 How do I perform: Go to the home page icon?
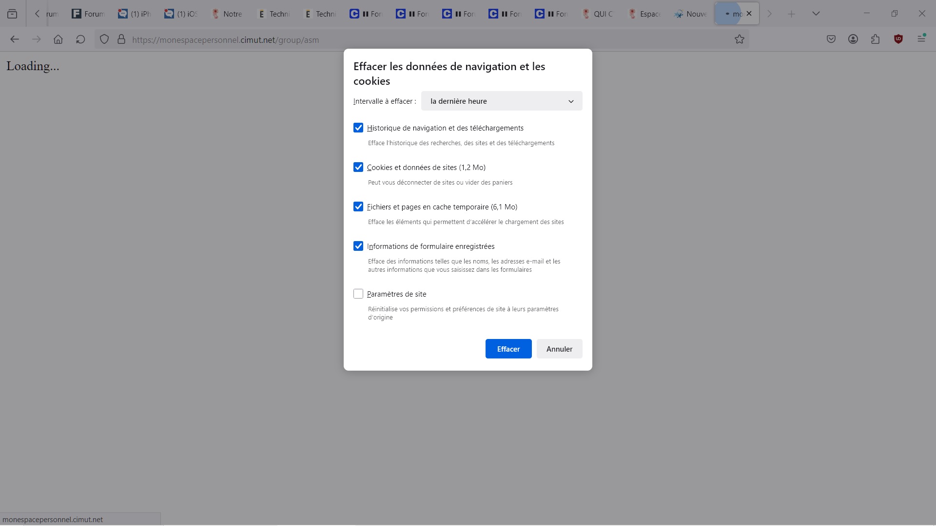point(58,39)
